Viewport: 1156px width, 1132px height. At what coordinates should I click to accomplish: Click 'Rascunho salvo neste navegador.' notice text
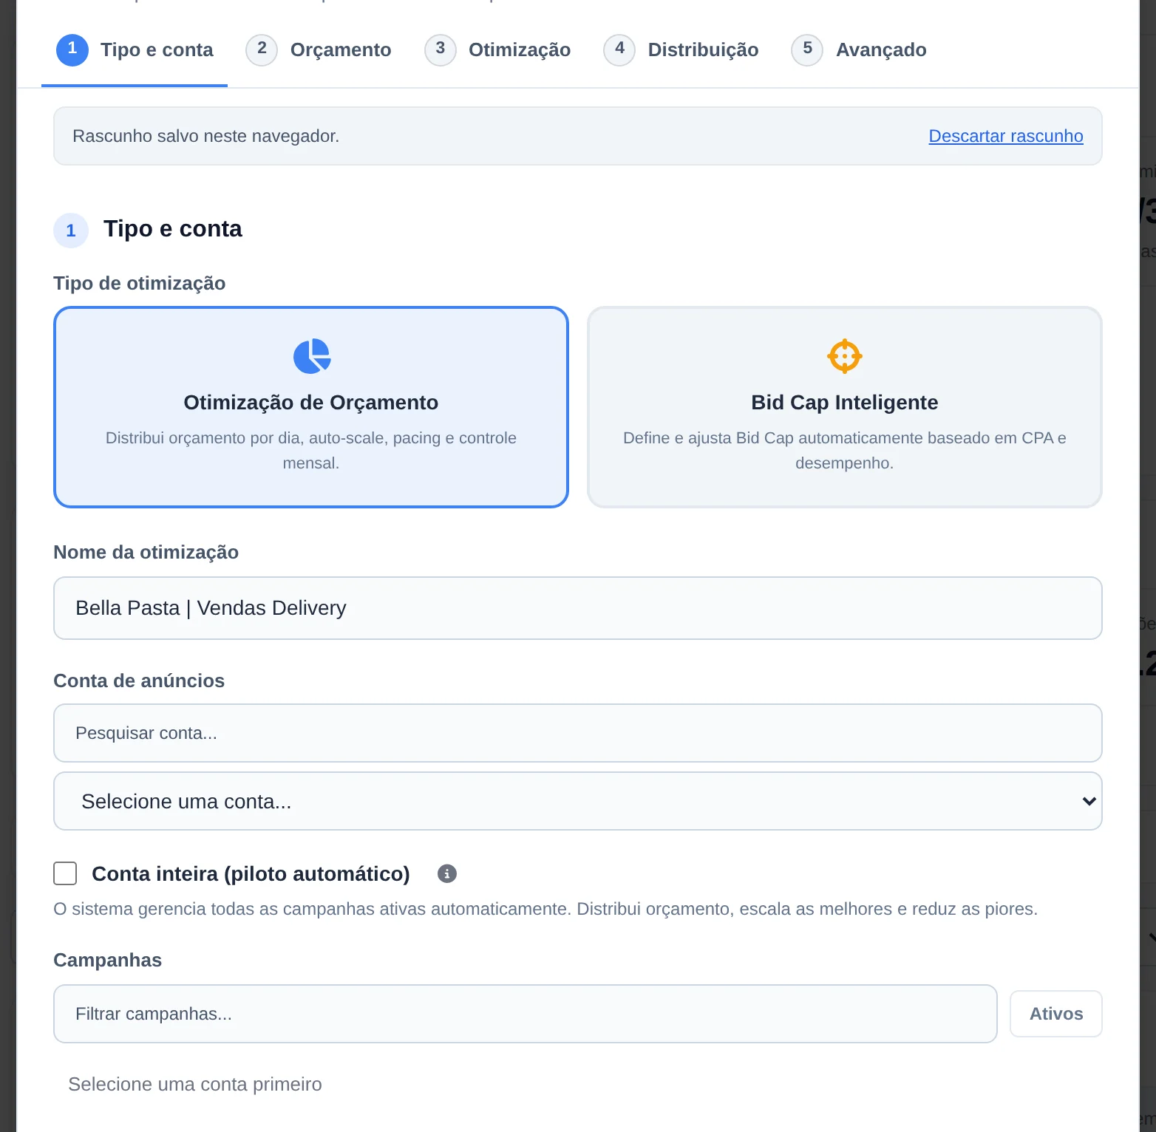206,136
